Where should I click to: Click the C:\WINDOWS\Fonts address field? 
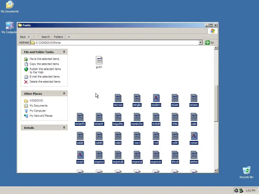pos(115,42)
